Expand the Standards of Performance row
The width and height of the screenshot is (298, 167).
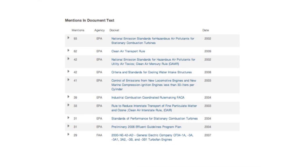tap(68, 118)
